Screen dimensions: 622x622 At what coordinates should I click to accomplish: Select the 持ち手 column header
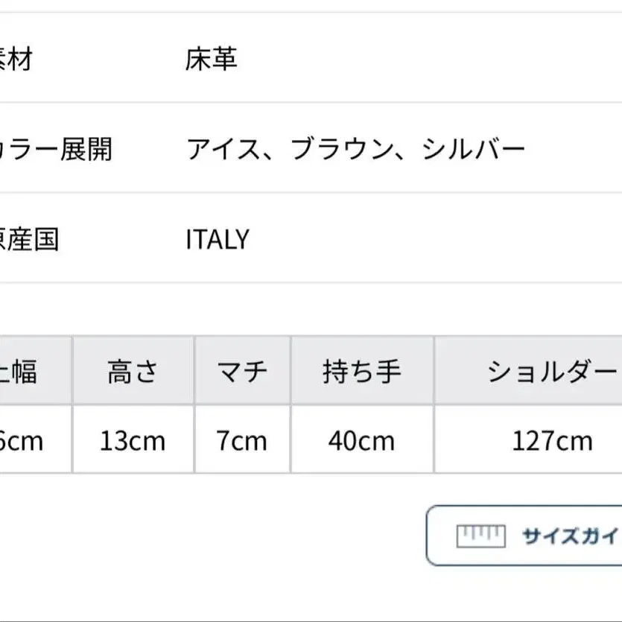pos(362,371)
